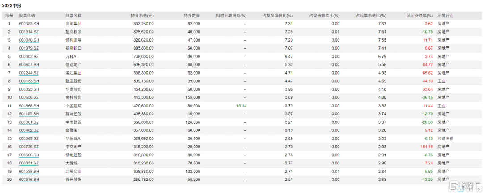Select stock name 金科股份
The width and height of the screenshot is (483, 193).
(73, 97)
